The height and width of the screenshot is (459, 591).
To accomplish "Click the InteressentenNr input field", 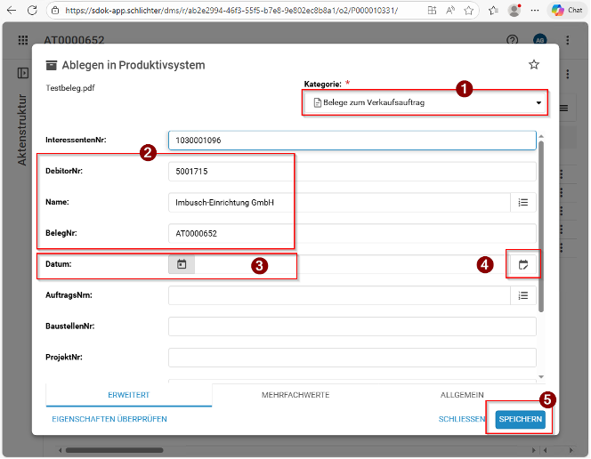I will [352, 141].
